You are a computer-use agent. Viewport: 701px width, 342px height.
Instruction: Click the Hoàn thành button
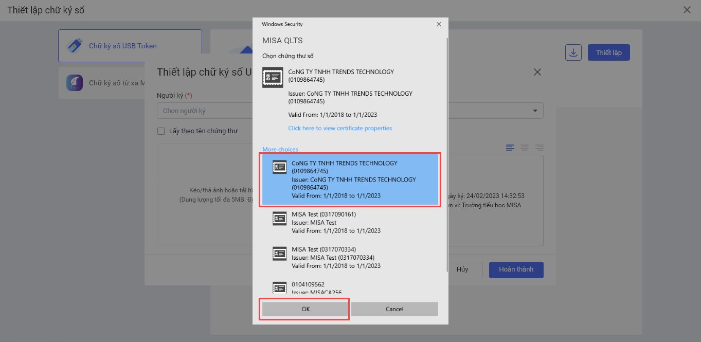(516, 269)
